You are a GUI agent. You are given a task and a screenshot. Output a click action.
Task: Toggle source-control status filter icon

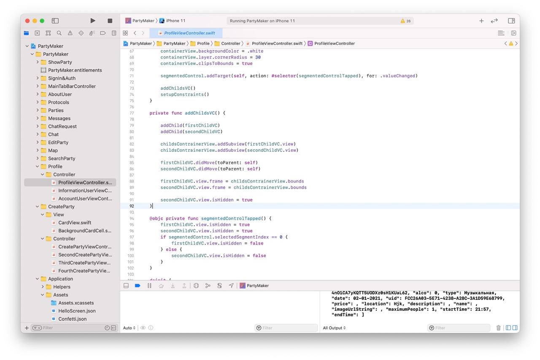click(x=113, y=328)
